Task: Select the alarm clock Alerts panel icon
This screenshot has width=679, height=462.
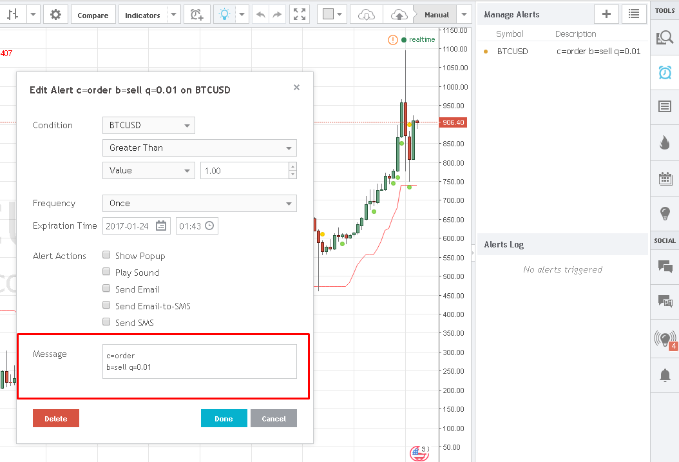Action: pyautogui.click(x=664, y=74)
